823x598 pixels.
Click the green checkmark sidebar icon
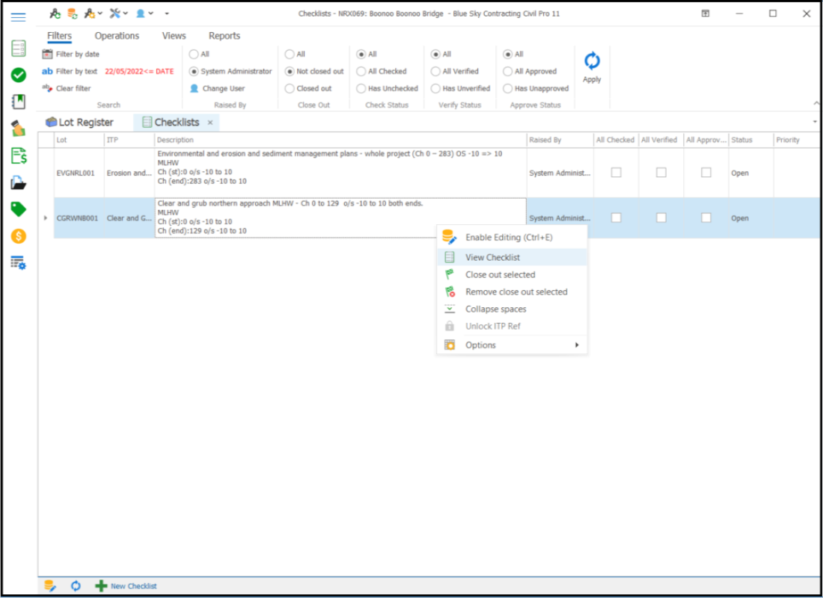pyautogui.click(x=19, y=75)
